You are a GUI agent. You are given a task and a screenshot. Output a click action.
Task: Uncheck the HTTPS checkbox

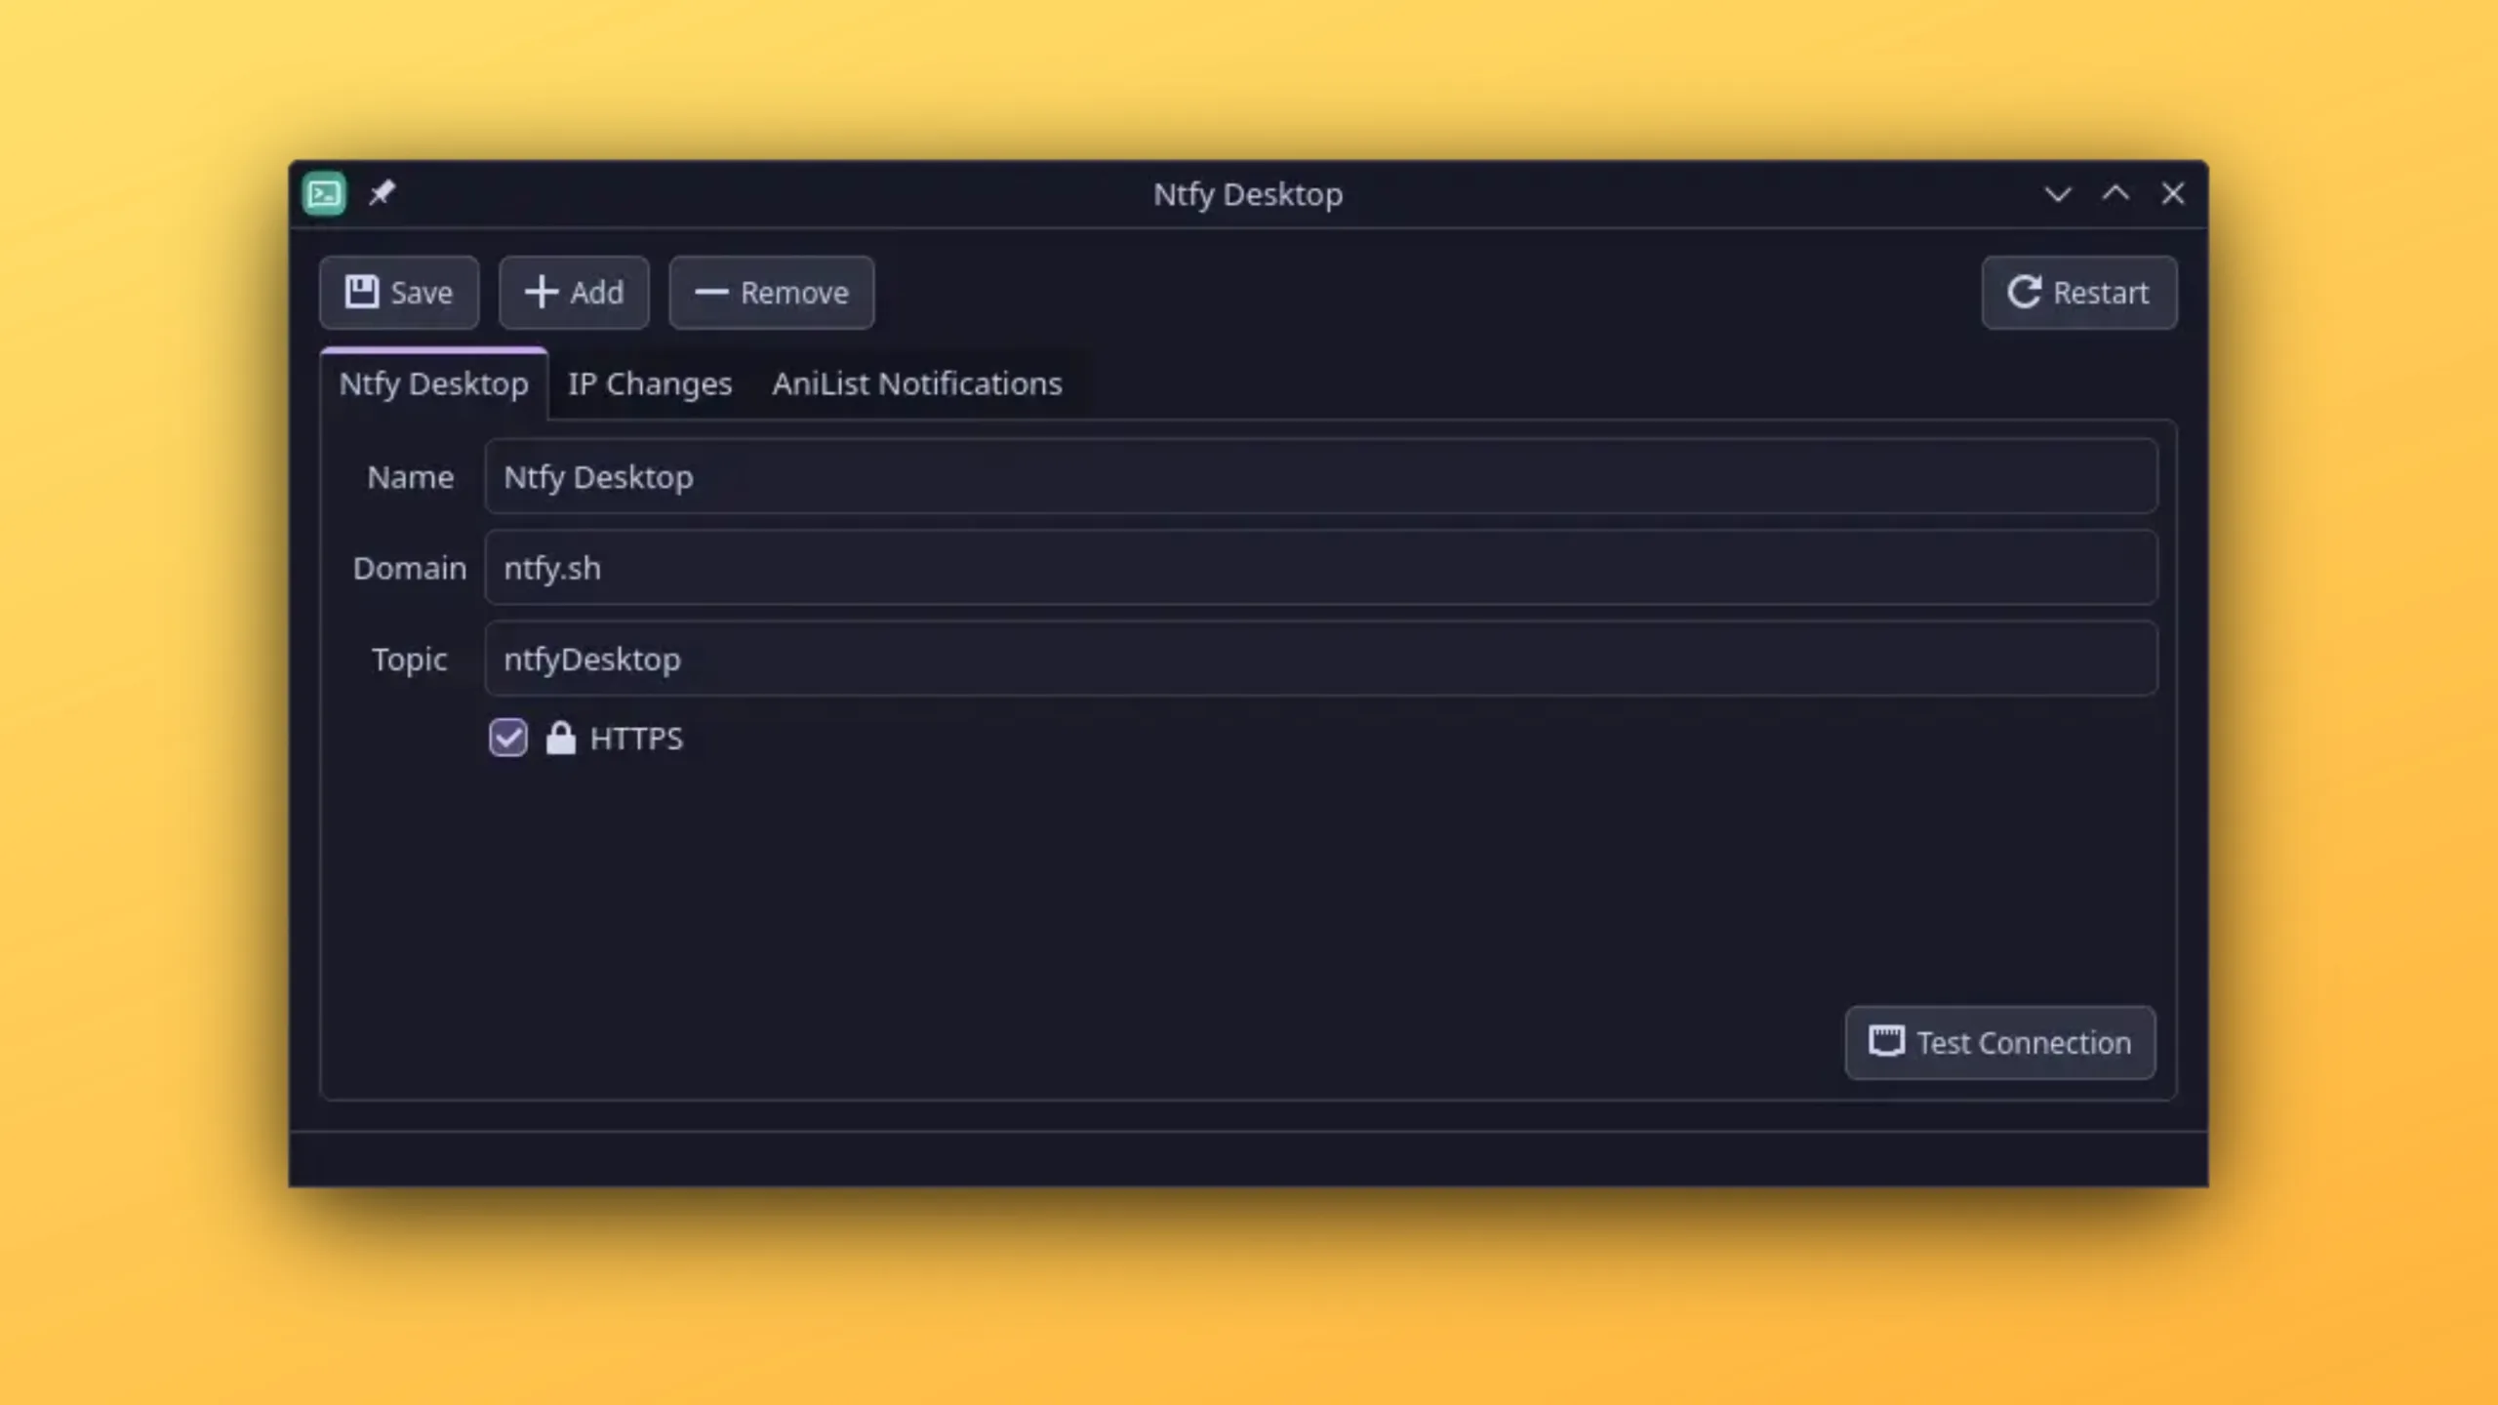(508, 739)
